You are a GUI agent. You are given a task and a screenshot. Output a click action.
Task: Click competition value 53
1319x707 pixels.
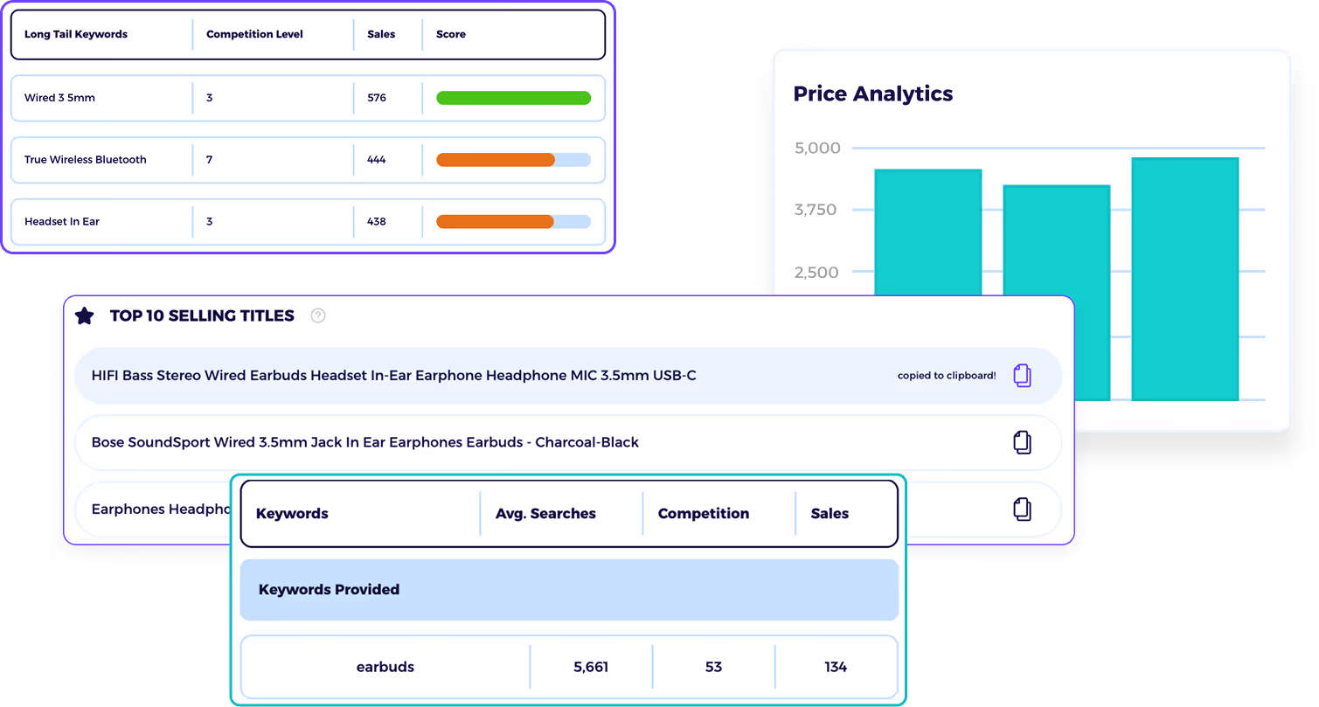click(713, 668)
